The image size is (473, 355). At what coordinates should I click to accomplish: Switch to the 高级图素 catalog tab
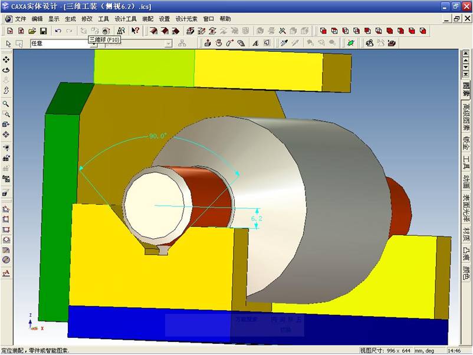466,118
